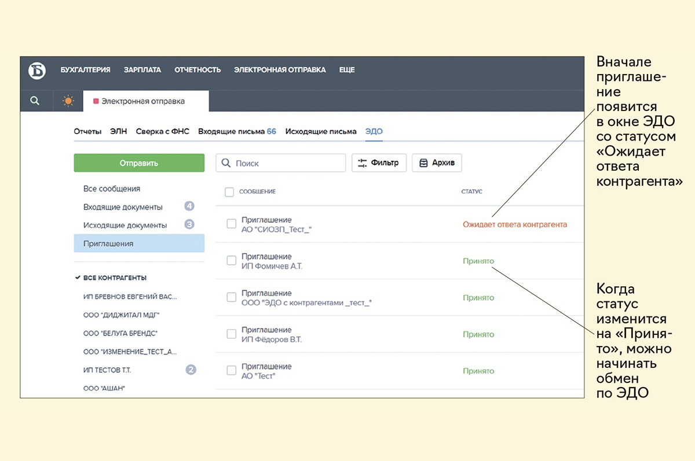Image resolution: width=695 pixels, height=461 pixels.
Task: Tick the select-all checkbox by Сообщение header
Action: (229, 192)
